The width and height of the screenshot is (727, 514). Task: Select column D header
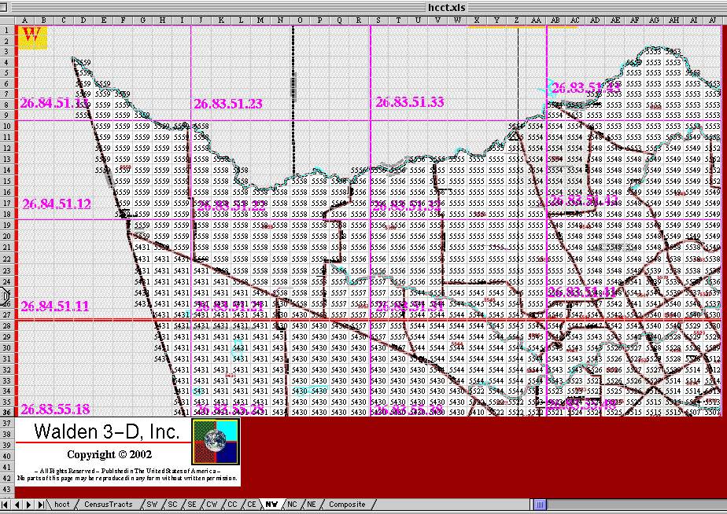coord(83,20)
